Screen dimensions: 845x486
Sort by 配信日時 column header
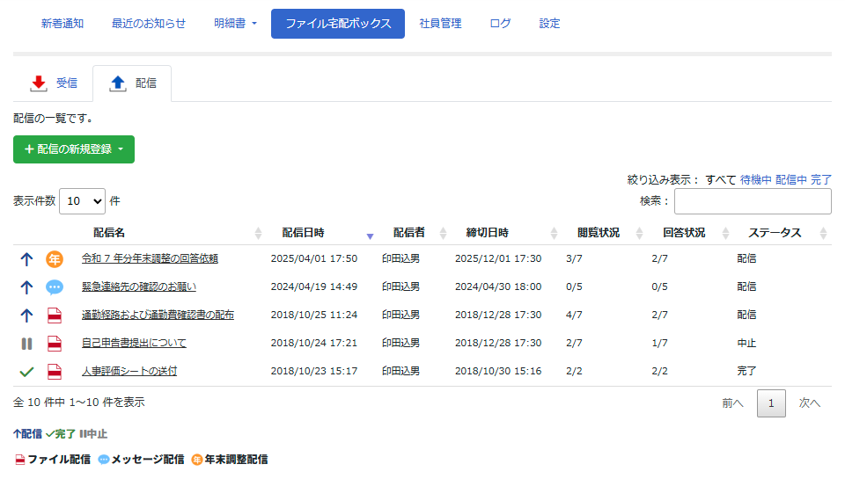click(303, 233)
